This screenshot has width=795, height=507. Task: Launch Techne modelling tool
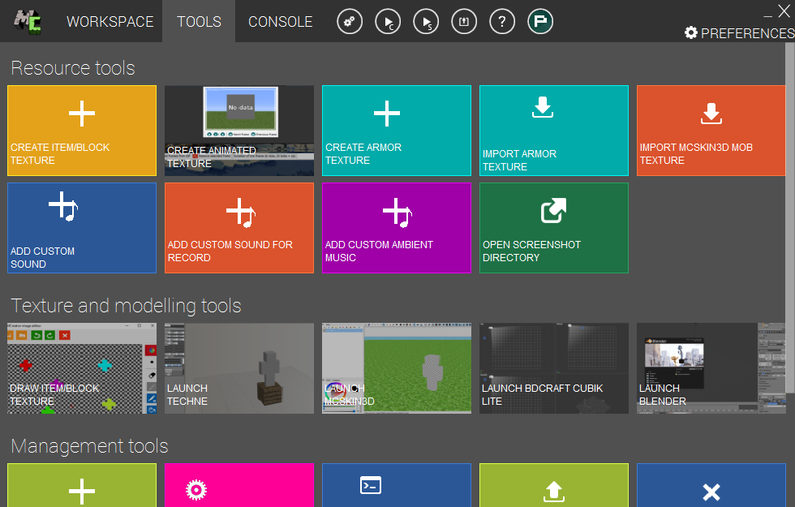(239, 368)
